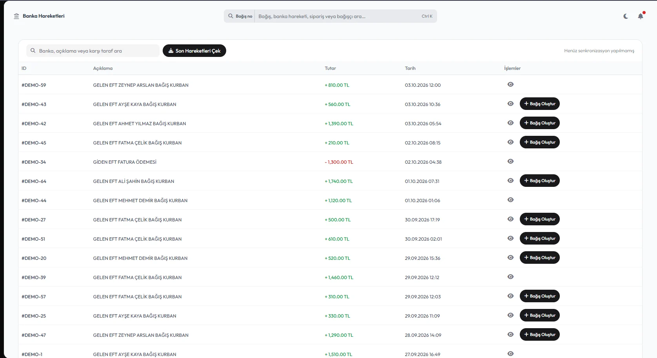The width and height of the screenshot is (657, 358).
Task: Click the Açıklama column header
Action: click(x=103, y=68)
